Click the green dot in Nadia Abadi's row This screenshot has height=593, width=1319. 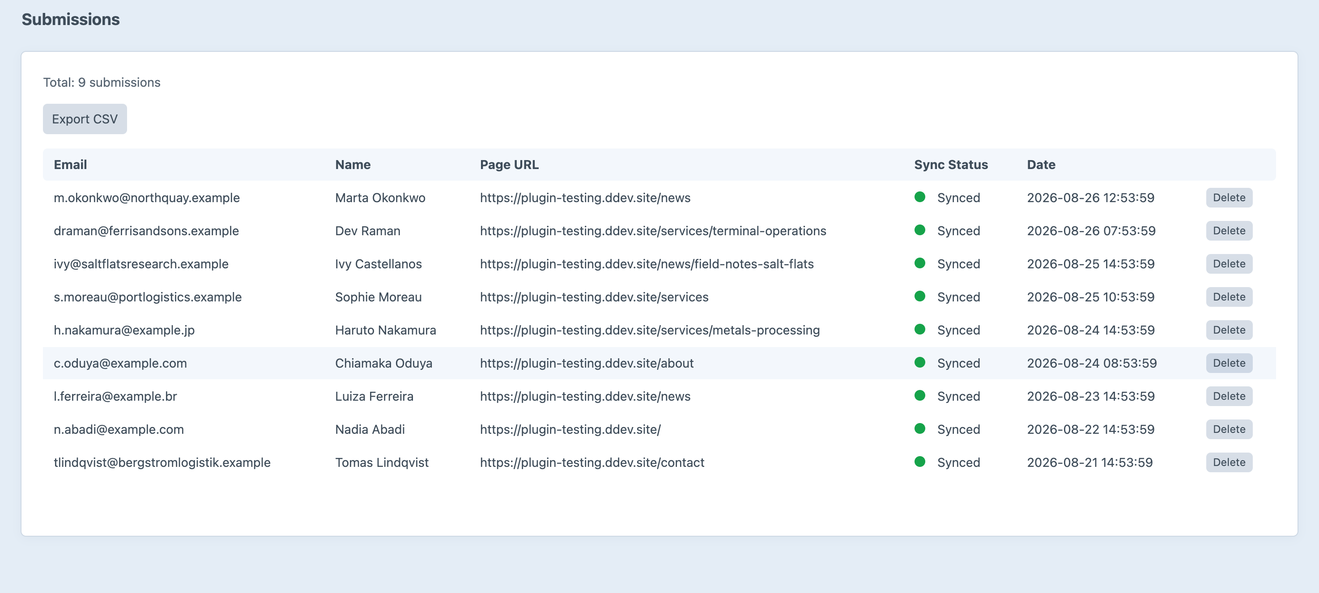click(x=919, y=429)
